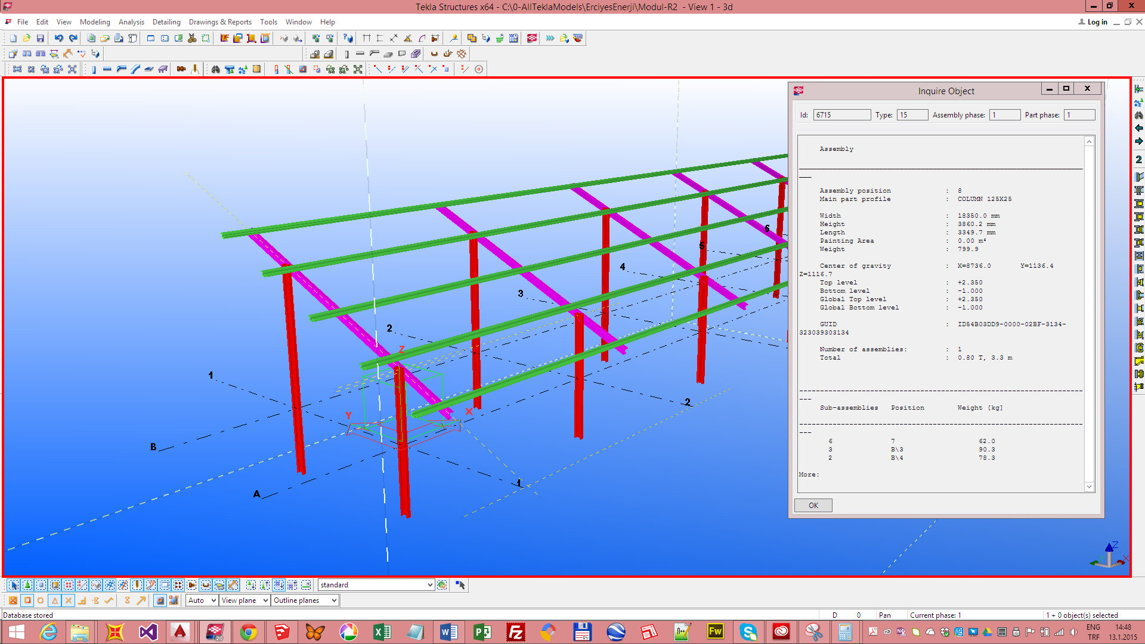Click the Undo arrow icon
Image resolution: width=1145 pixels, height=644 pixels.
(x=58, y=38)
